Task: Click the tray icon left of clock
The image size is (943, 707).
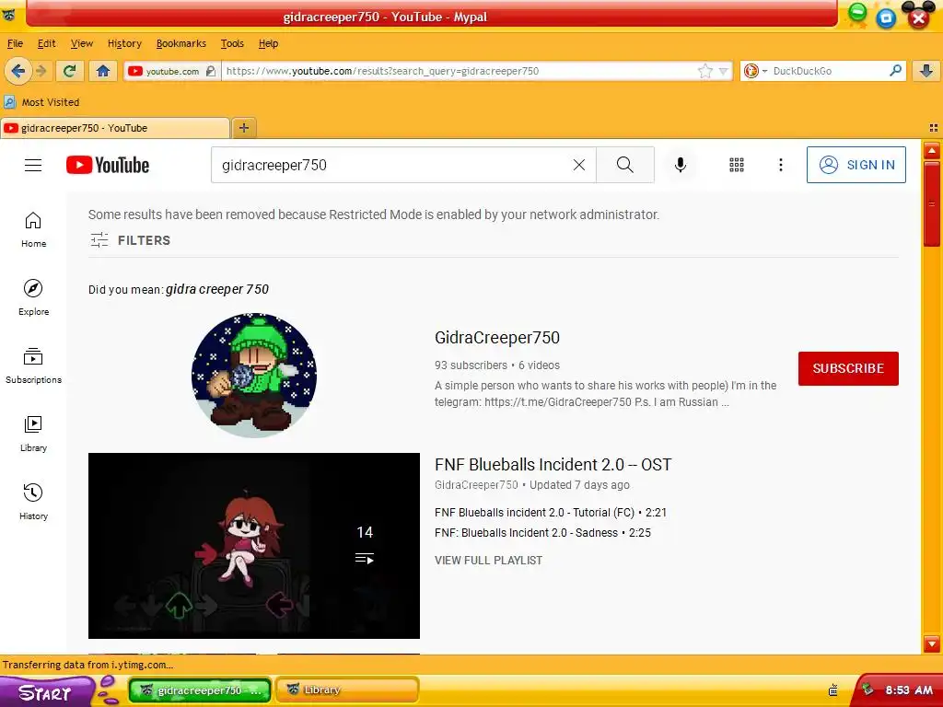Action: (x=867, y=690)
